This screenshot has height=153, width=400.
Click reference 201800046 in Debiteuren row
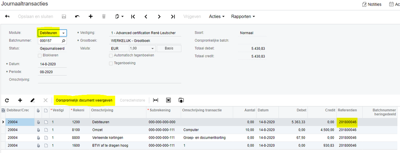(x=348, y=123)
